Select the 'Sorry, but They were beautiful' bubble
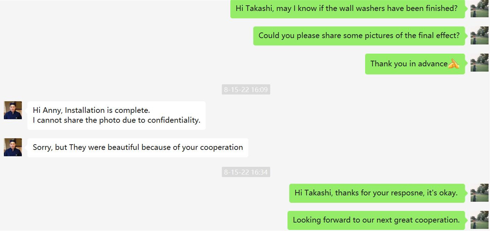490x231 pixels. pyautogui.click(x=137, y=147)
